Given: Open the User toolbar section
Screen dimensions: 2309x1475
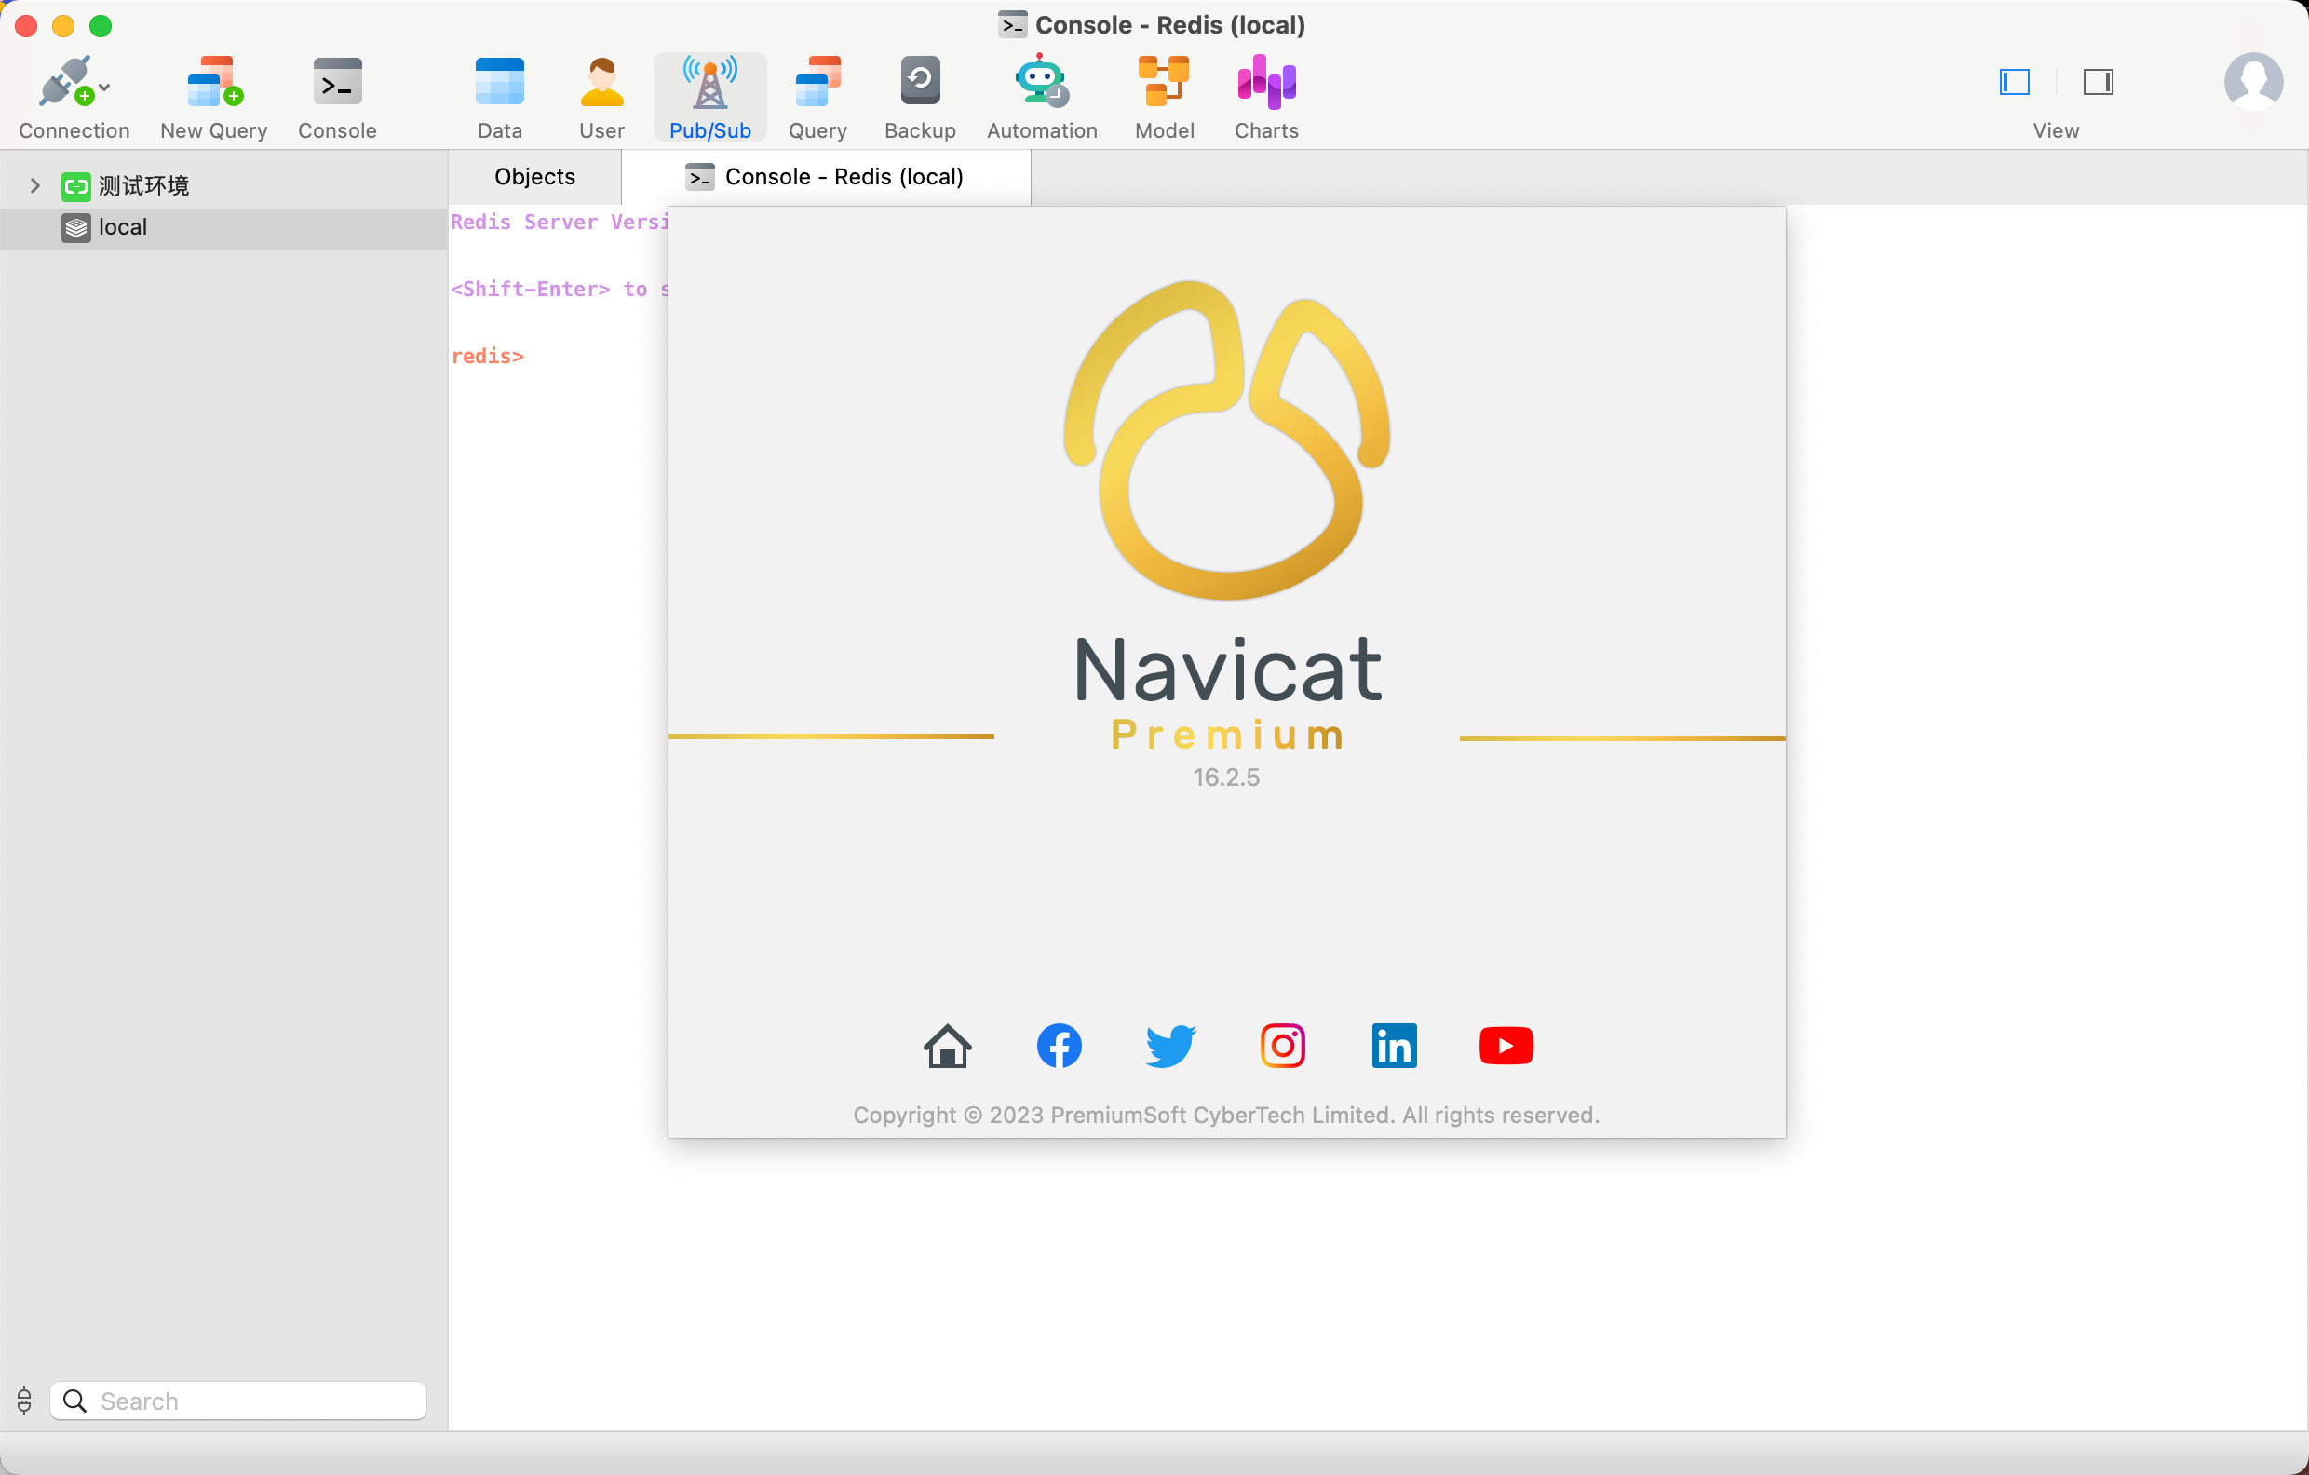Looking at the screenshot, I should [x=601, y=97].
